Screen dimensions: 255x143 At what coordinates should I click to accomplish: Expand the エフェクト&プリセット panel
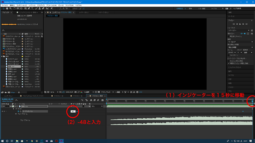pos(235,67)
